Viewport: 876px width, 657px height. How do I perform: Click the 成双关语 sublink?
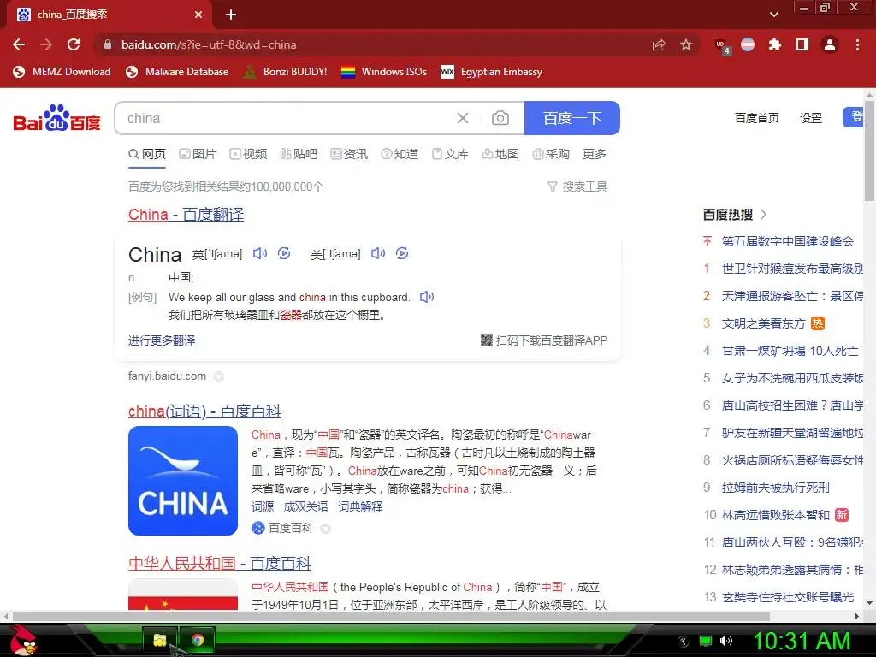305,506
